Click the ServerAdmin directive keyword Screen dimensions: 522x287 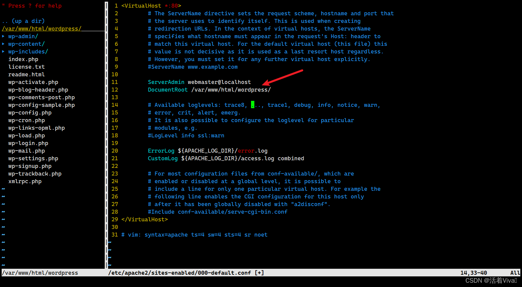[x=166, y=82]
